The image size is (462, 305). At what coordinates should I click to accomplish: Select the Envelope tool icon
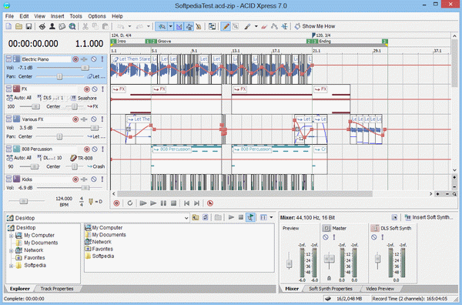point(274,26)
